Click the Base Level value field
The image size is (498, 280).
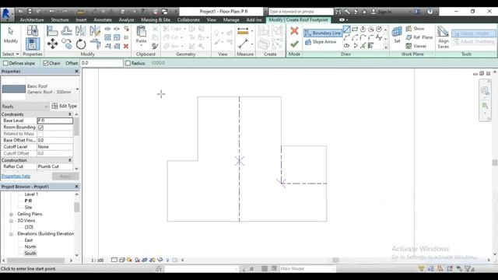(x=55, y=121)
